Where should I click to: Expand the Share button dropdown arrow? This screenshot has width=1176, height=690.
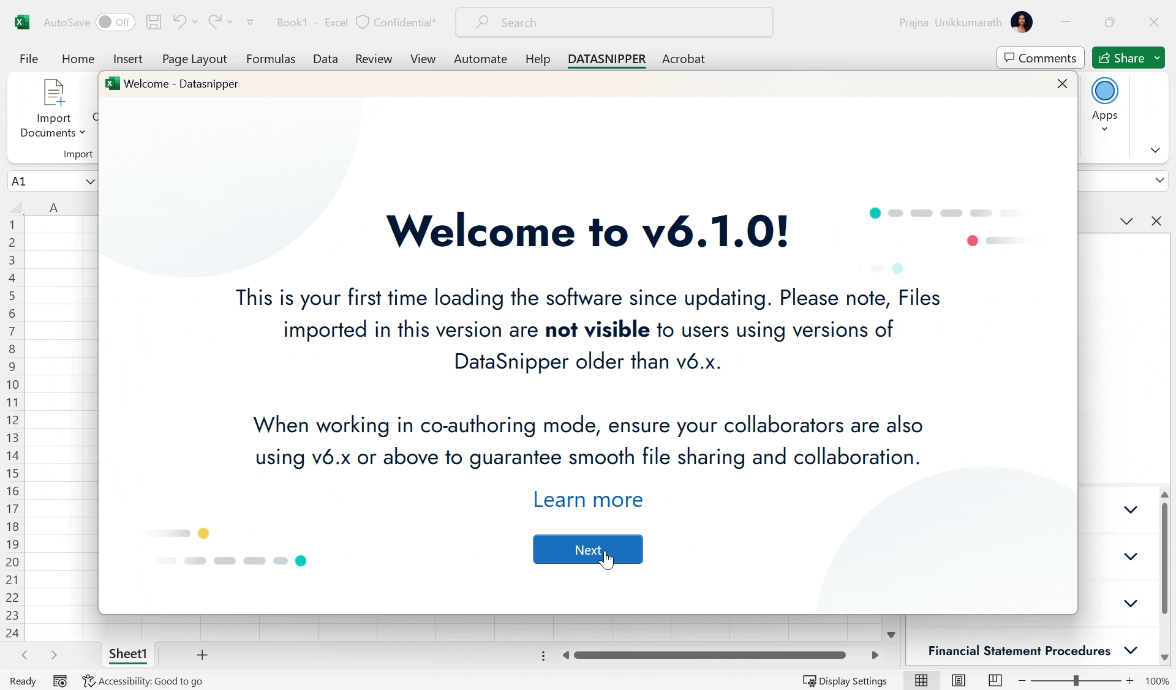(x=1157, y=58)
